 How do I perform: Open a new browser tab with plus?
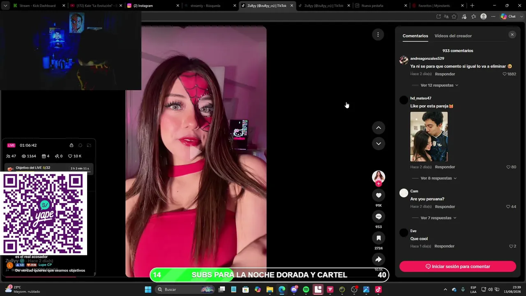[x=472, y=6]
